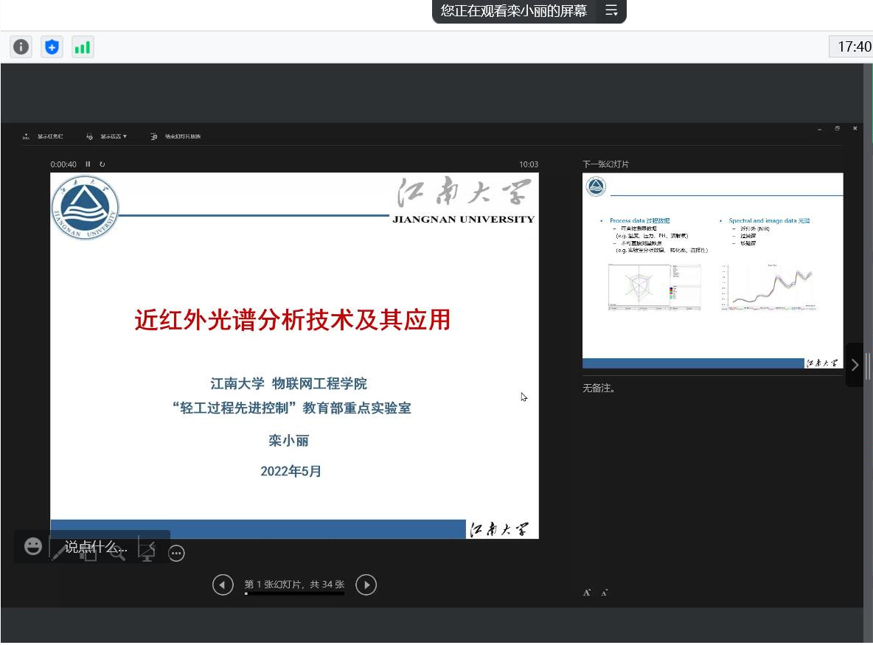This screenshot has height=645, width=873.
Task: Expand the collapsed right side panel arrow
Action: pos(855,364)
